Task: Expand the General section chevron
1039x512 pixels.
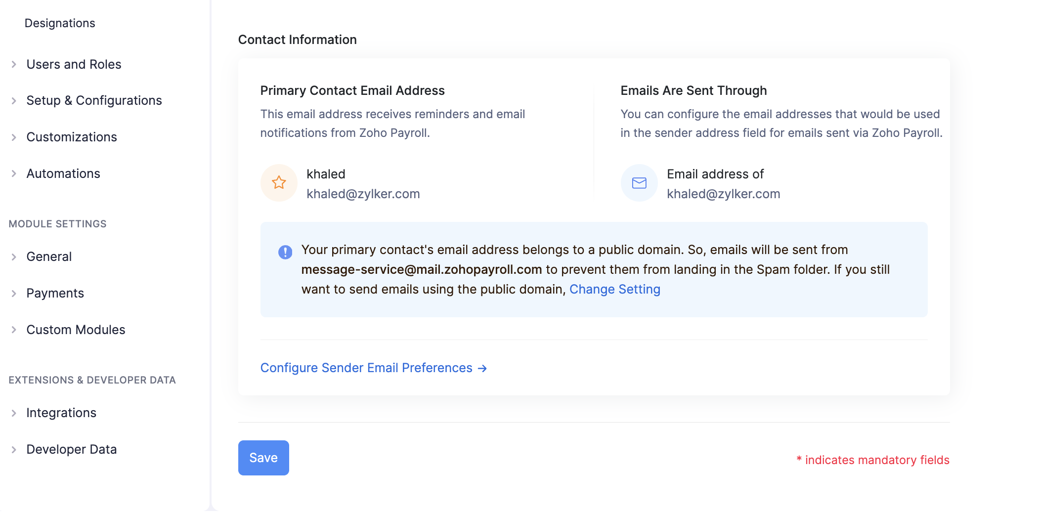Action: click(14, 257)
